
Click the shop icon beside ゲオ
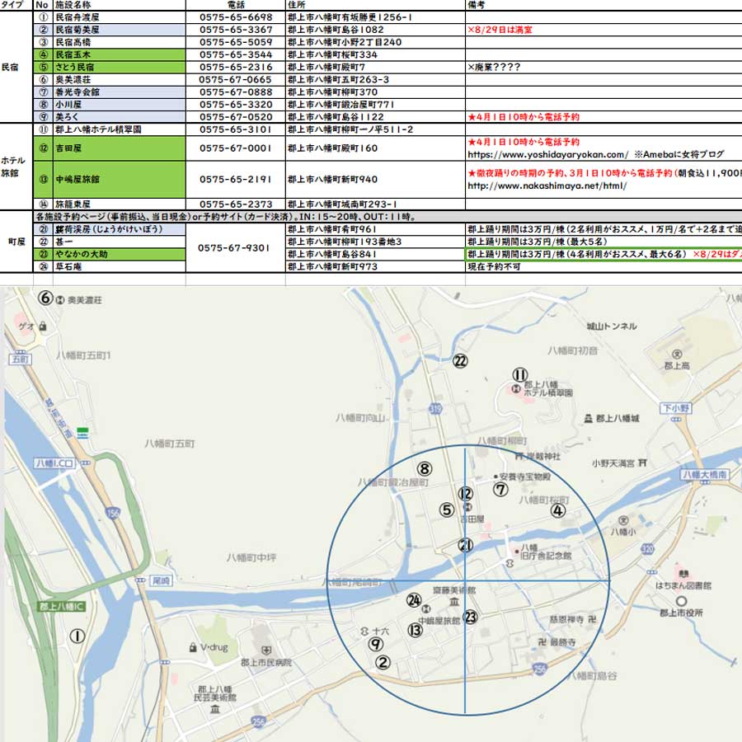(x=43, y=326)
